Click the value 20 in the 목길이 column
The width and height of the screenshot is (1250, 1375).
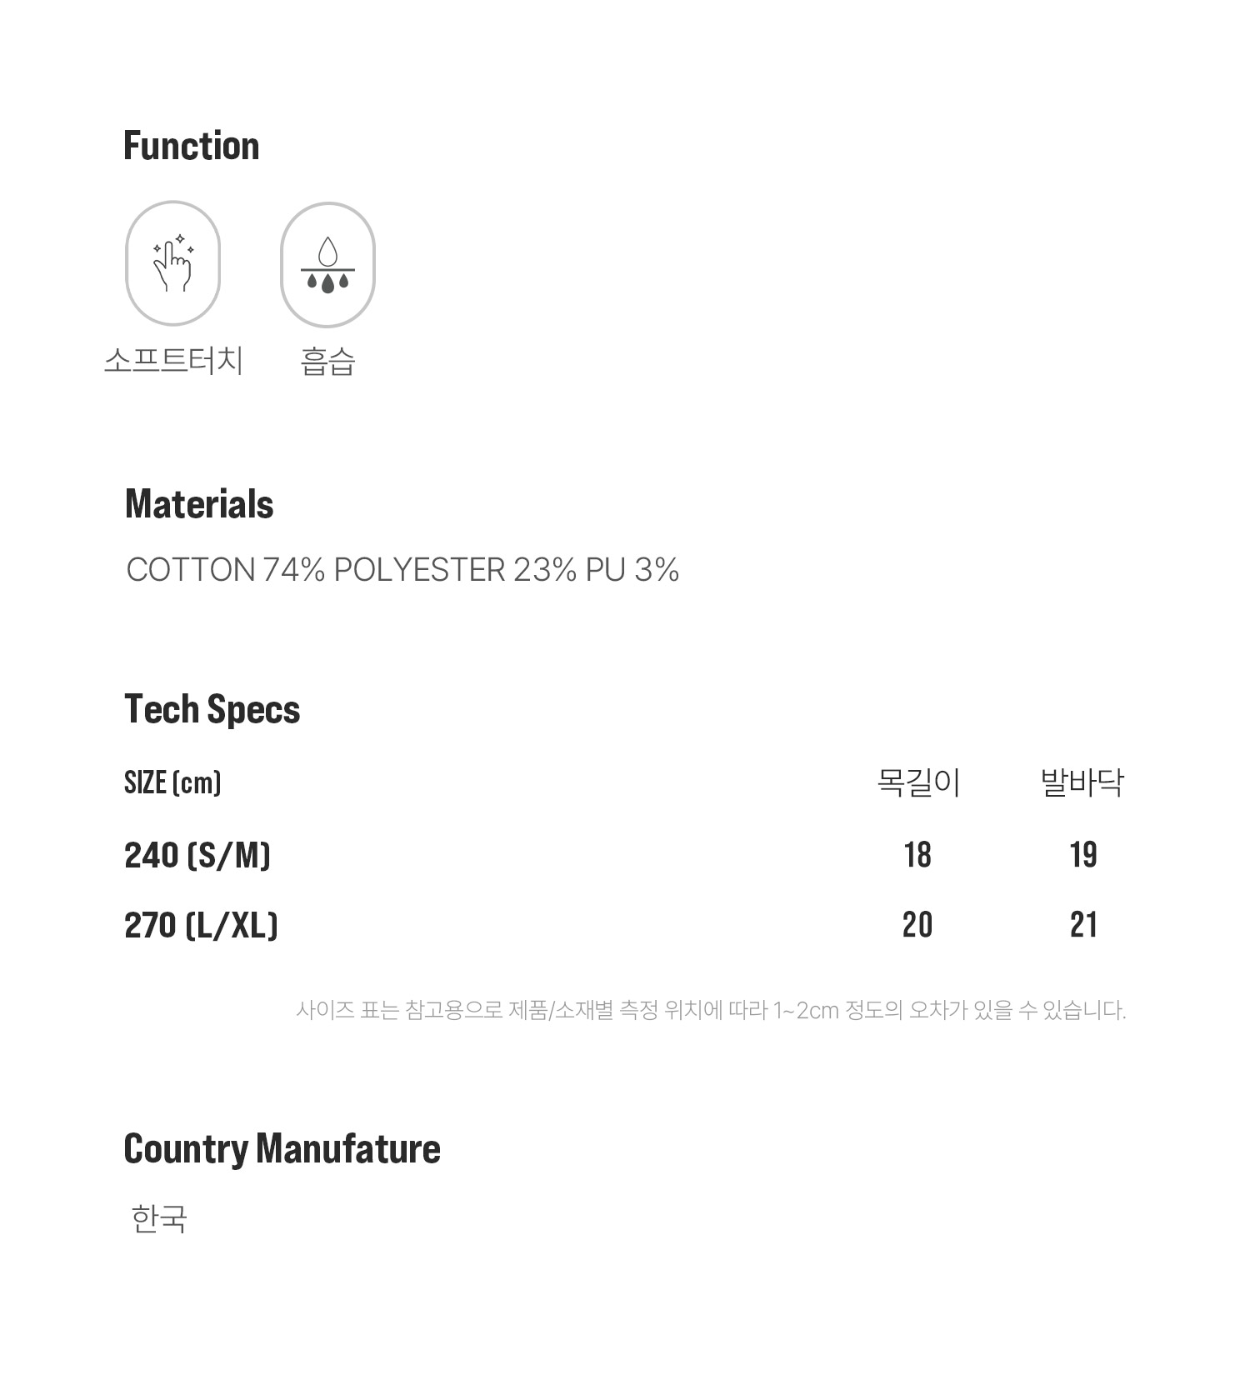pos(917,925)
